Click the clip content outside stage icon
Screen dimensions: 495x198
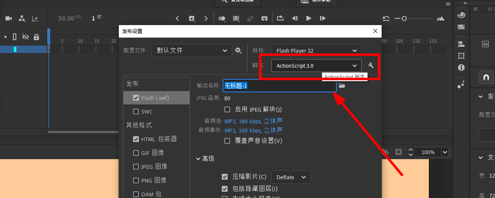click(x=398, y=152)
